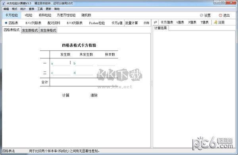Click input field d

pyautogui.click(x=84, y=73)
